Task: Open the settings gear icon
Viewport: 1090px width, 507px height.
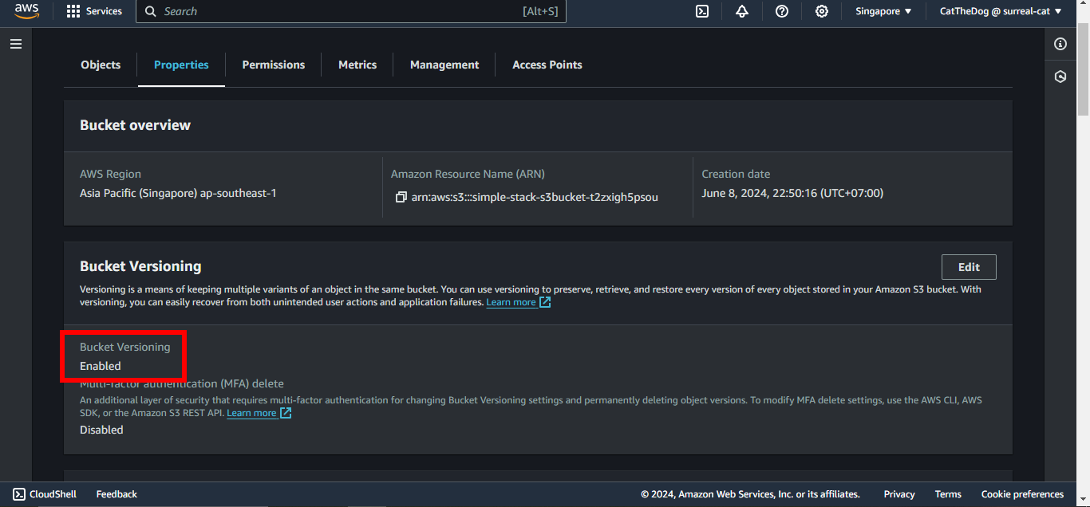Action: 822,11
